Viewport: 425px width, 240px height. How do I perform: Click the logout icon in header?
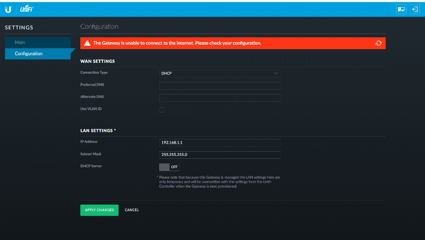pos(415,9)
